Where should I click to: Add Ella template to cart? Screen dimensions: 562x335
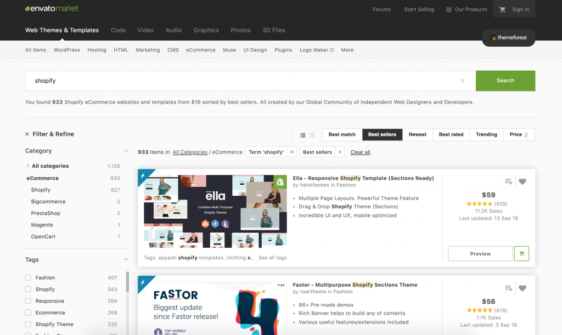tap(521, 253)
